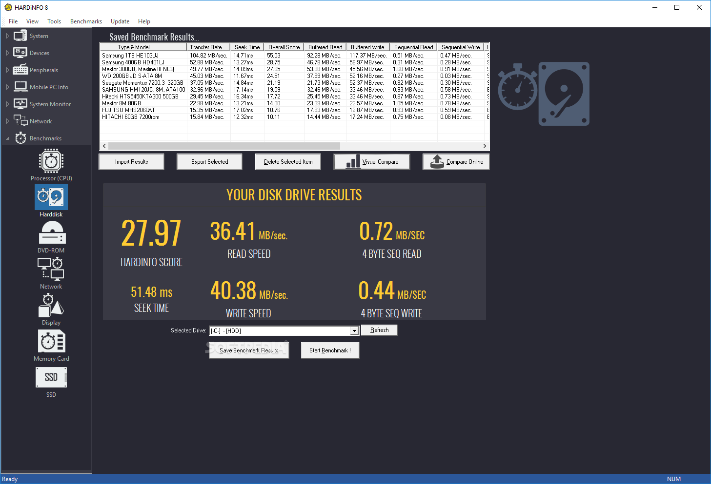Select the Network benchmark icon
Screen dimensions: 711x484
(51, 269)
